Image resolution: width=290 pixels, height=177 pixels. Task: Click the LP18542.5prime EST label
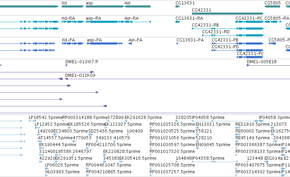pyautogui.click(x=46, y=118)
